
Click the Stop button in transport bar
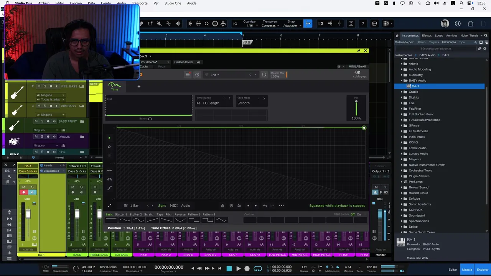pyautogui.click(x=229, y=269)
